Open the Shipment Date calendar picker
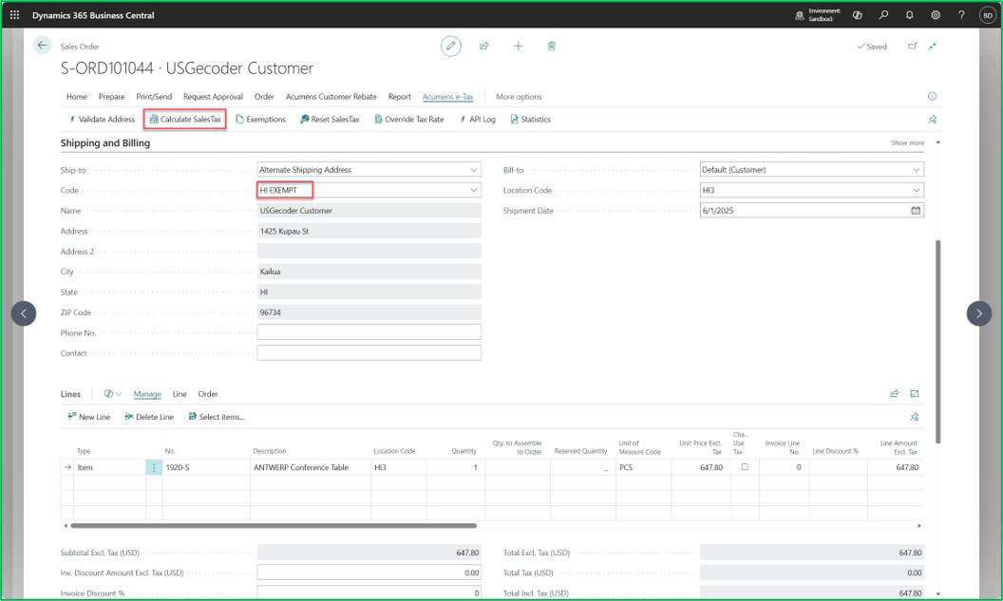The height and width of the screenshot is (601, 1003). pyautogui.click(x=916, y=211)
